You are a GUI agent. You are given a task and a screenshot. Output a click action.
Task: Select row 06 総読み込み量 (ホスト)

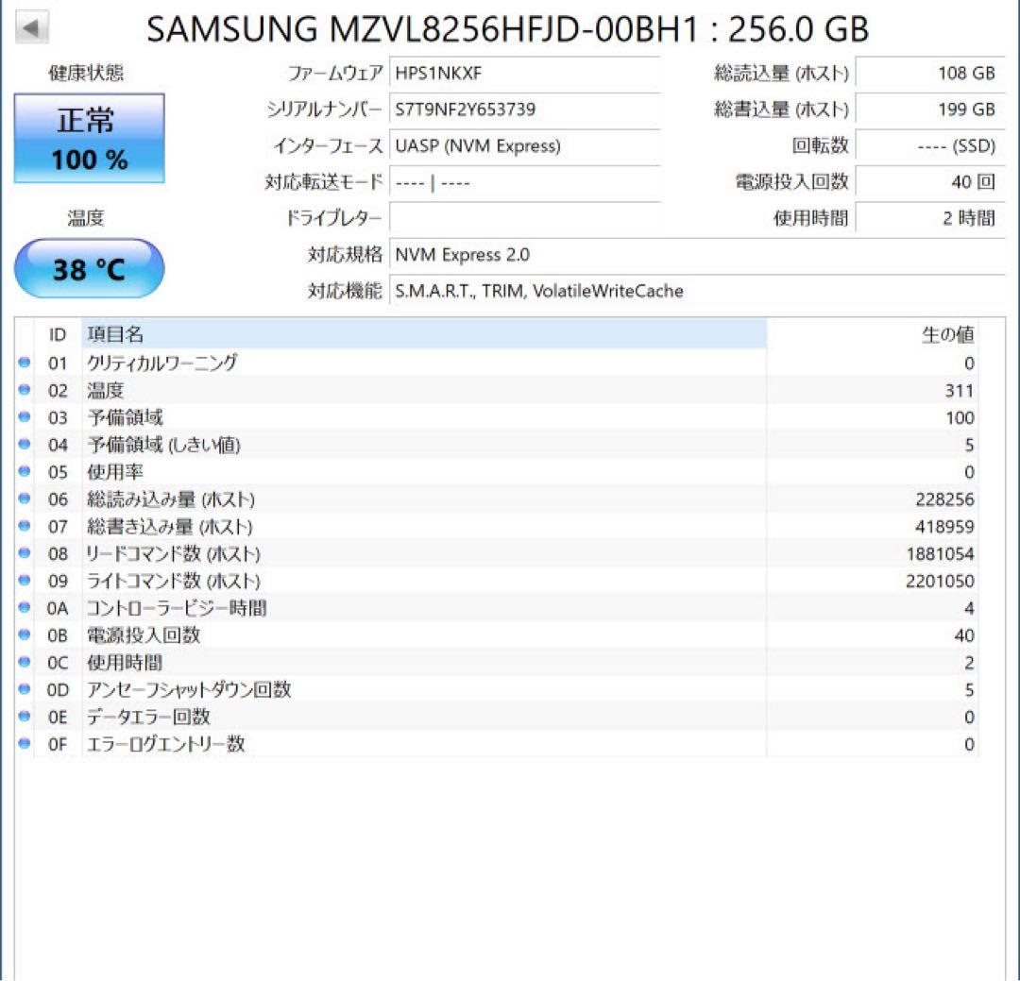[x=497, y=499]
